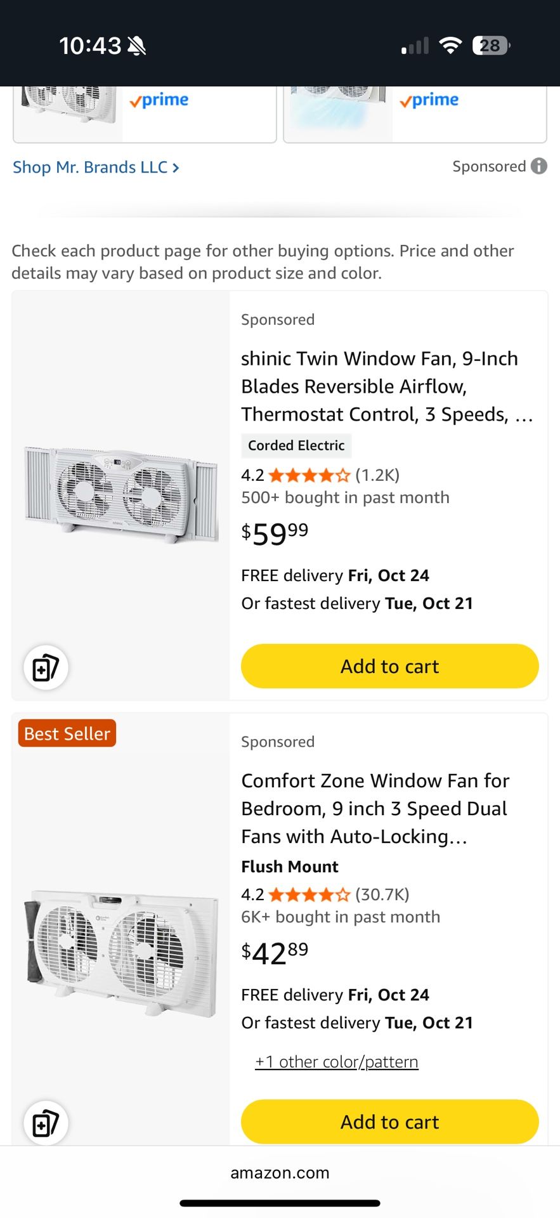Click the Prime badge under the left sponsored product
The image size is (560, 1218).
click(159, 100)
